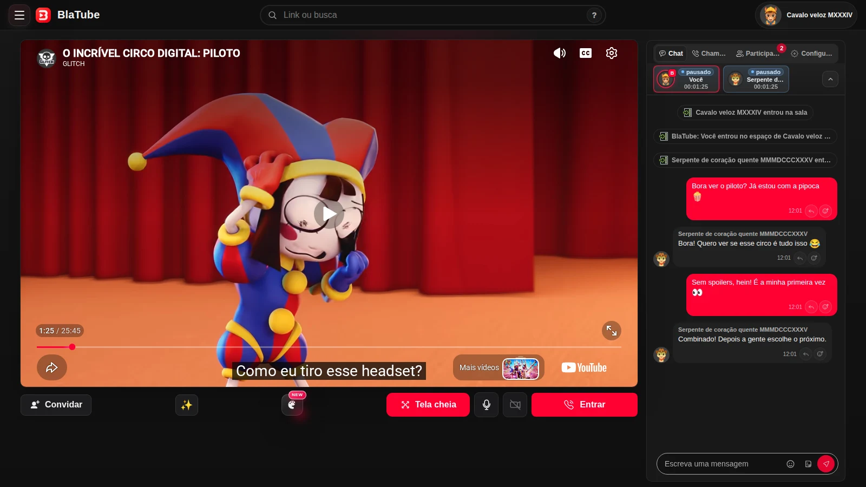Screen dimensions: 866x487
Task: Open video player settings gear
Action: pyautogui.click(x=612, y=53)
